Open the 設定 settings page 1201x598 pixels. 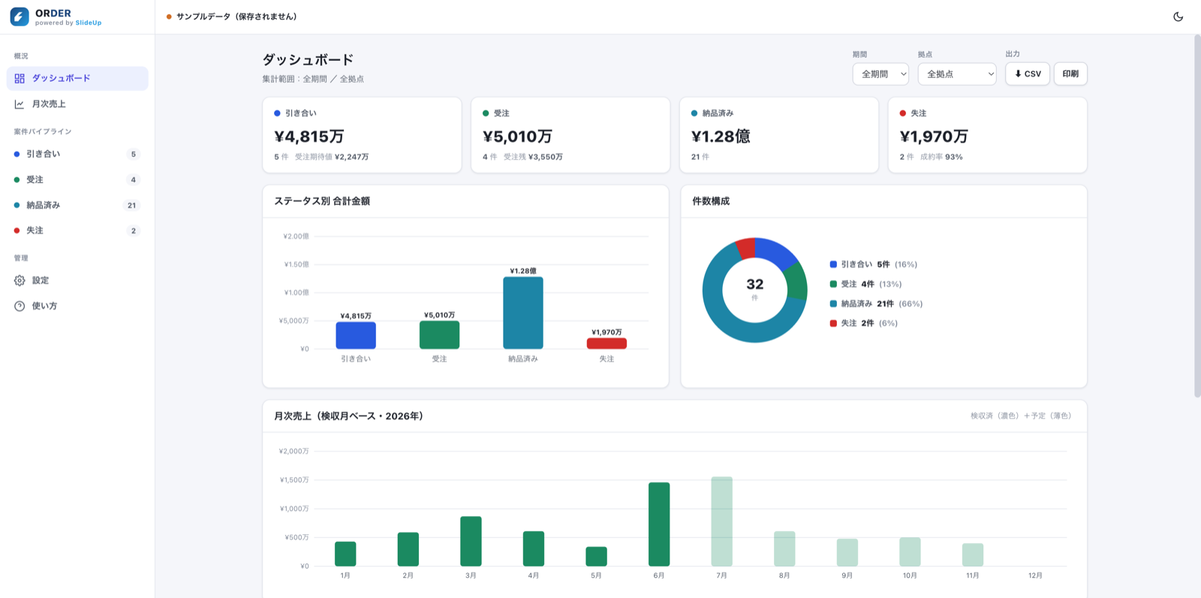[77, 281]
